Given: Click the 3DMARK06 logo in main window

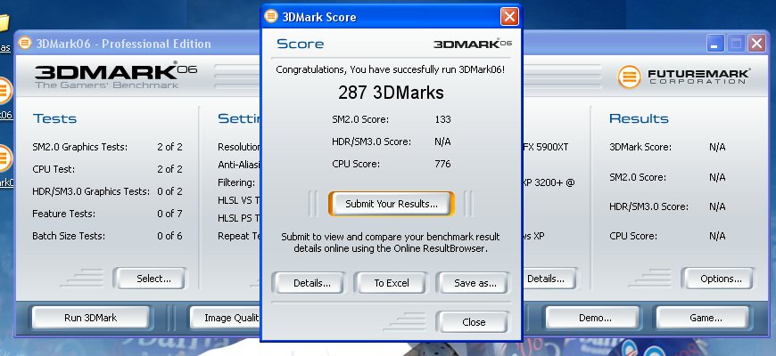Looking at the screenshot, I should point(116,76).
